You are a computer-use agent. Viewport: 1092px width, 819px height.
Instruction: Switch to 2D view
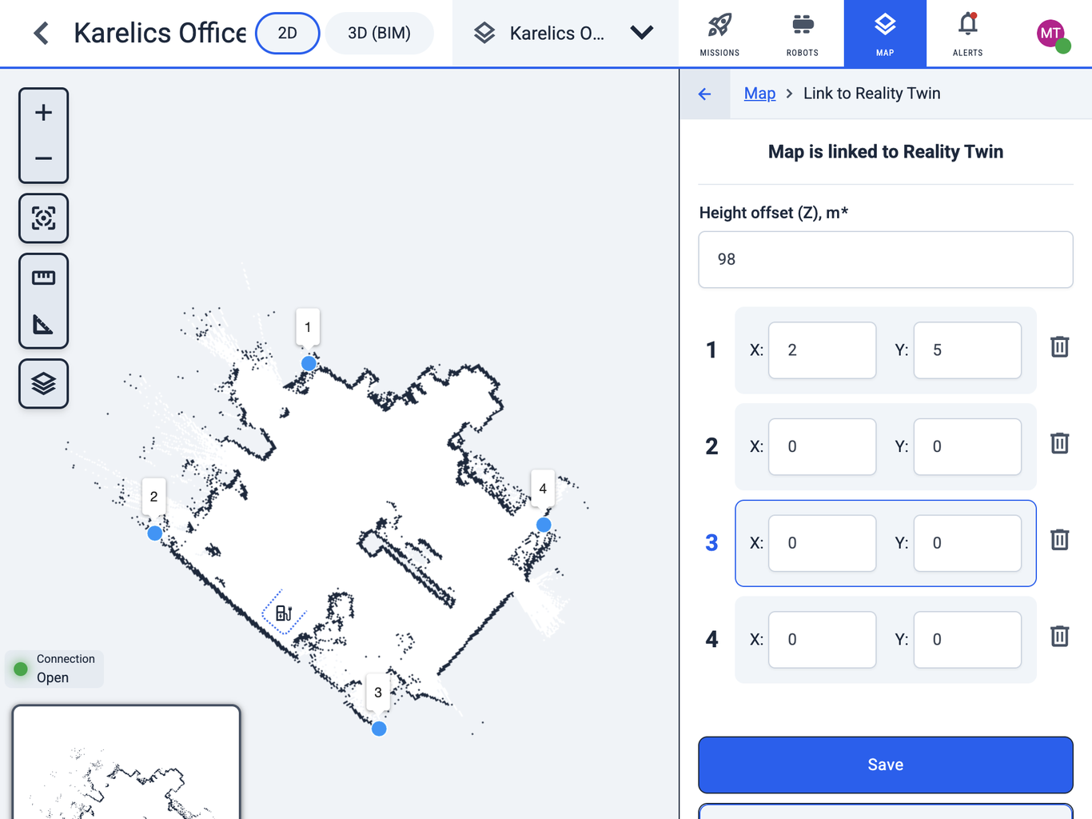coord(288,34)
